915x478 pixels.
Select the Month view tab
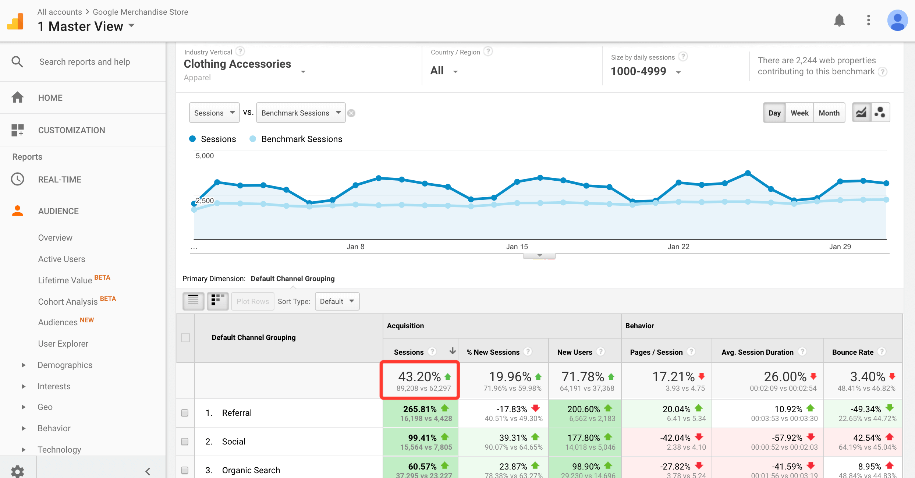click(x=828, y=113)
